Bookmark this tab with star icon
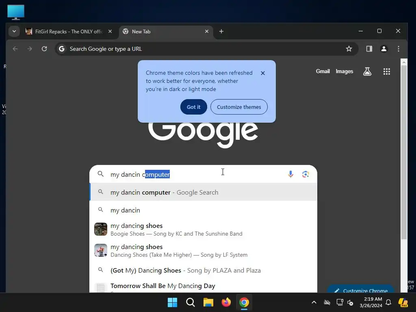The image size is (416, 312). coord(349,49)
